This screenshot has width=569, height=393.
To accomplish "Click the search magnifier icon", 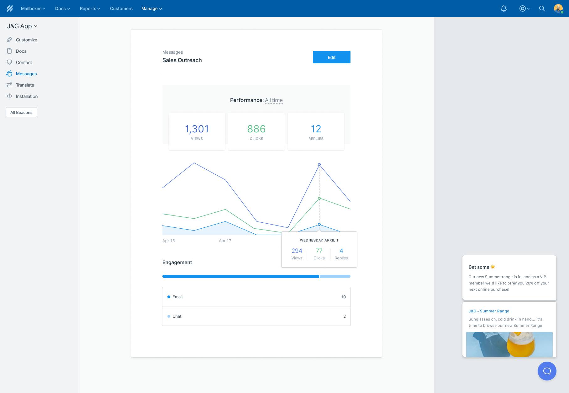I will 542,8.
